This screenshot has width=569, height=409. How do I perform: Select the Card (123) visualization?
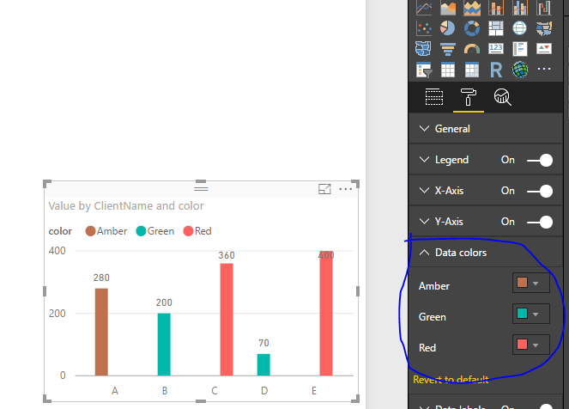click(496, 48)
